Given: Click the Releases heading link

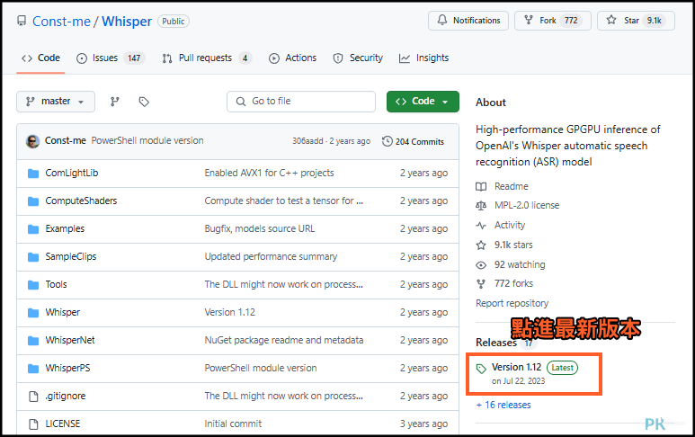Looking at the screenshot, I should click(x=496, y=343).
